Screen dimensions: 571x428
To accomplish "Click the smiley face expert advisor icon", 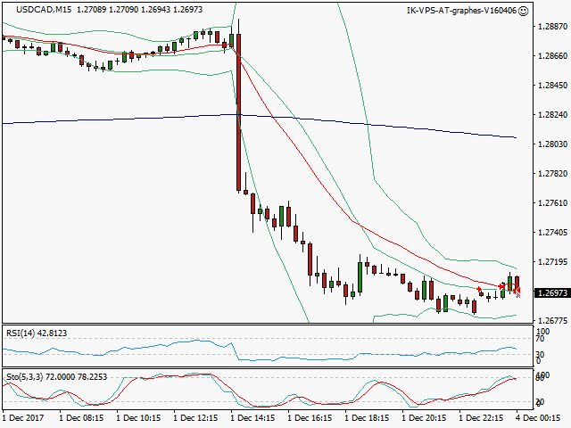I will pos(522,11).
